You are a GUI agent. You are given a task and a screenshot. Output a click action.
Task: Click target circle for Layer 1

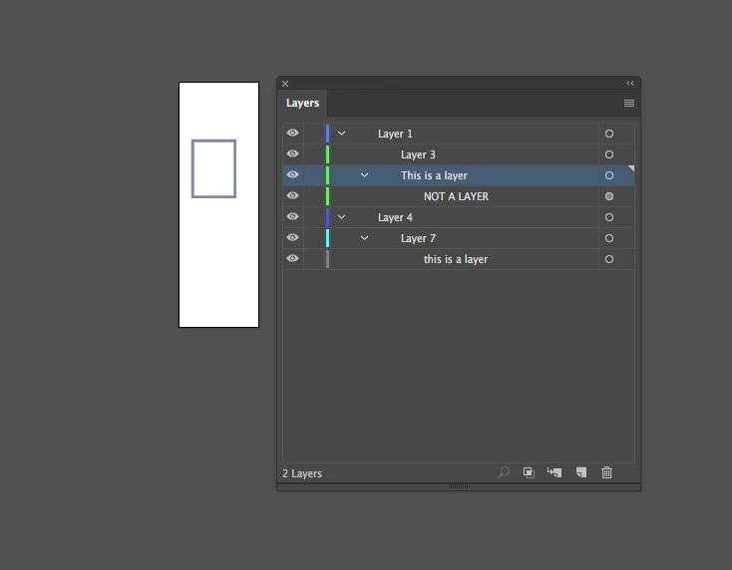[609, 134]
